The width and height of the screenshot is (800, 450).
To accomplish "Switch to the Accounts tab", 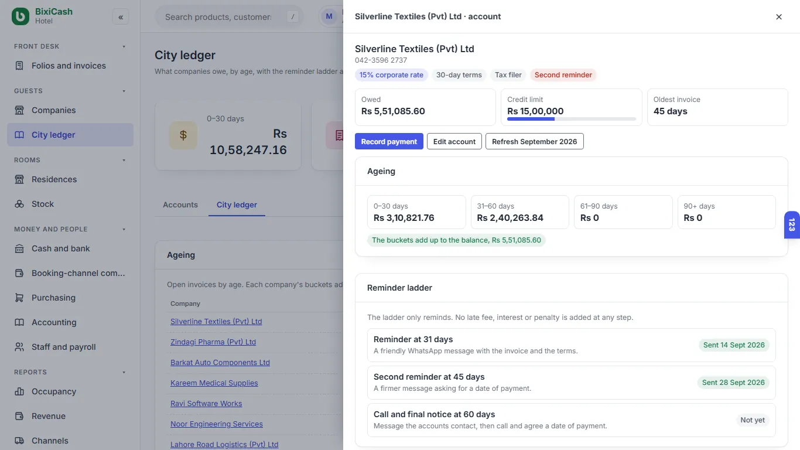I will tap(180, 204).
